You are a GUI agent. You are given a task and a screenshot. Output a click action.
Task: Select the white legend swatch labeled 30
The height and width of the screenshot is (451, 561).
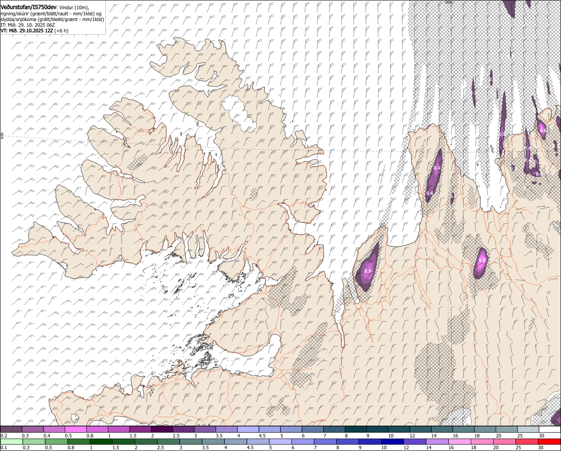click(550, 429)
